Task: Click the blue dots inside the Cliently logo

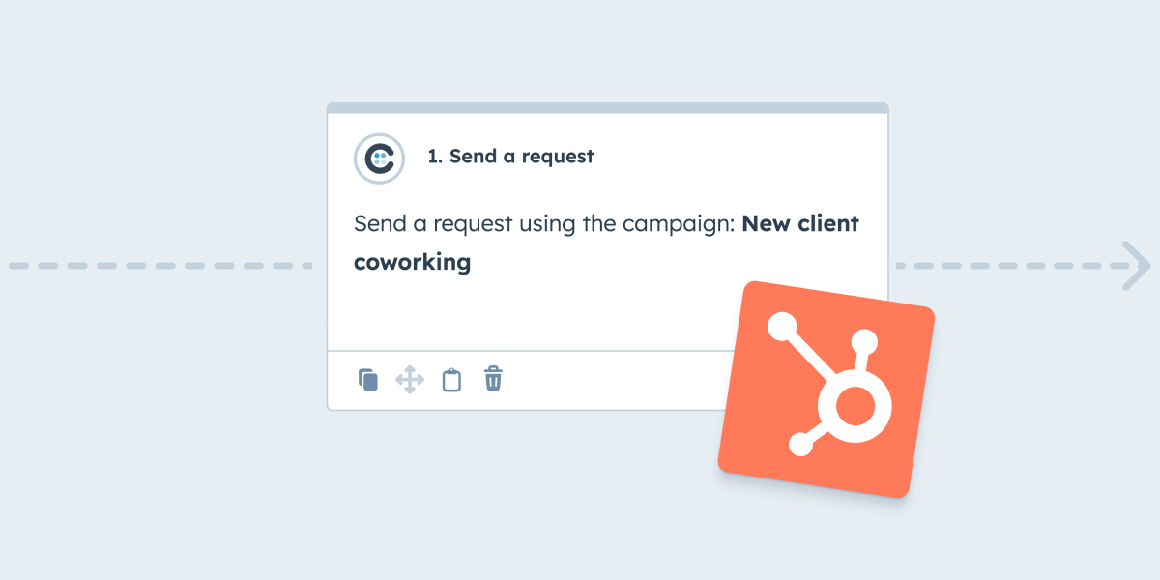Action: click(381, 158)
